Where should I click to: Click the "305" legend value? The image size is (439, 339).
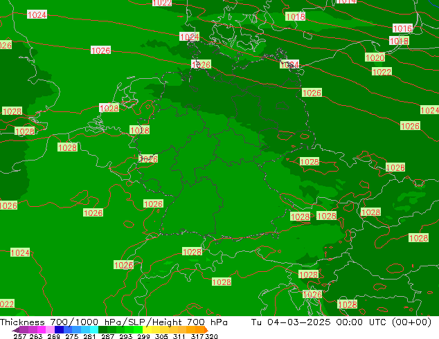pos(161,336)
